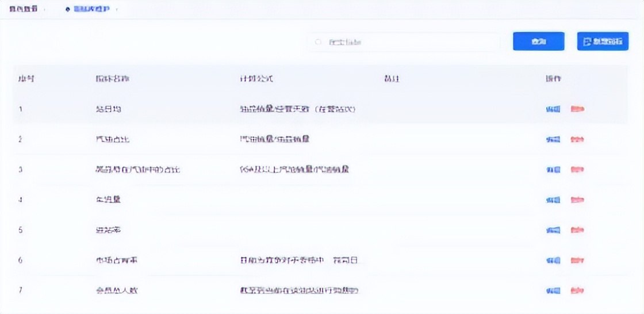Click the blue edit link in row 5
This screenshot has width=644, height=314.
point(553,230)
